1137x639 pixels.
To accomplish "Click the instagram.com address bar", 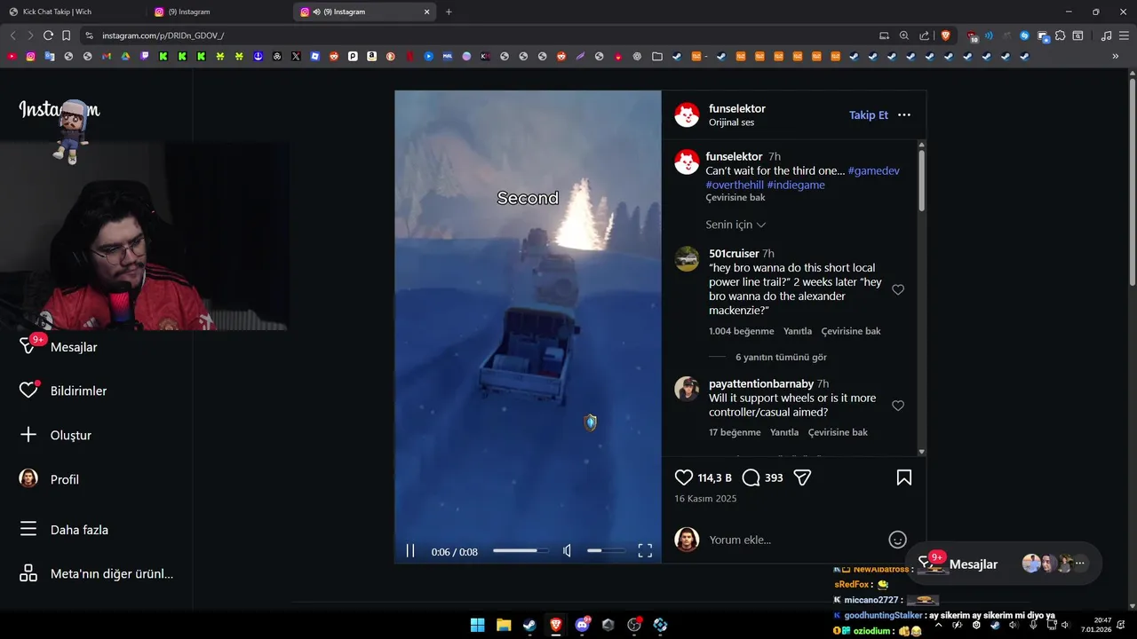I will [x=480, y=35].
